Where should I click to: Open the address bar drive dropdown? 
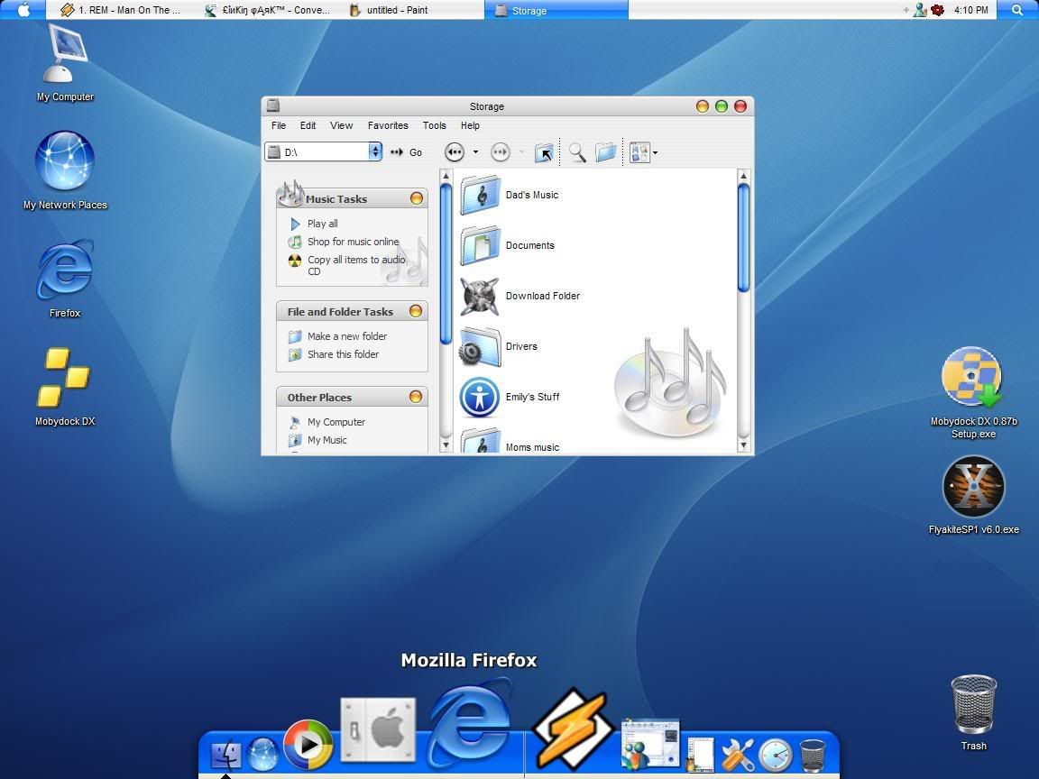pos(375,151)
